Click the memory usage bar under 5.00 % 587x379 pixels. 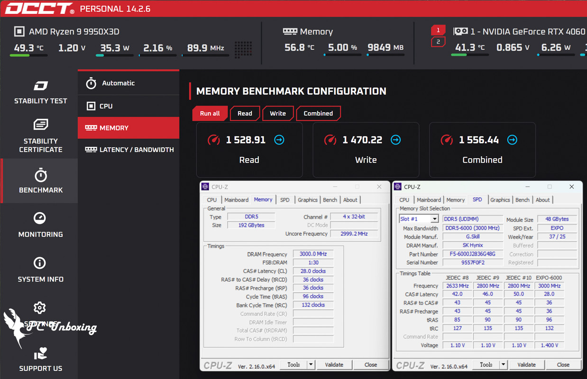[x=343, y=55]
